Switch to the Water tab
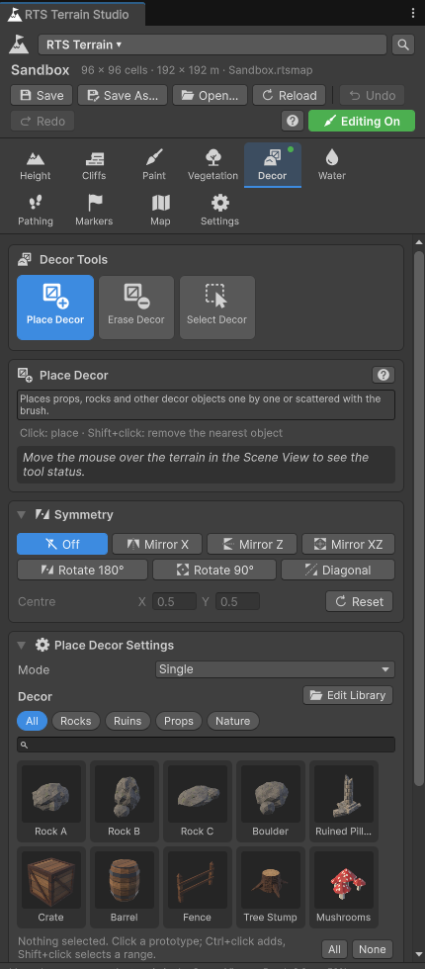This screenshot has height=969, width=425. coord(332,165)
